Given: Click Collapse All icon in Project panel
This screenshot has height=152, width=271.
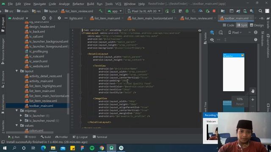Looking at the screenshot, I should click(50, 18).
